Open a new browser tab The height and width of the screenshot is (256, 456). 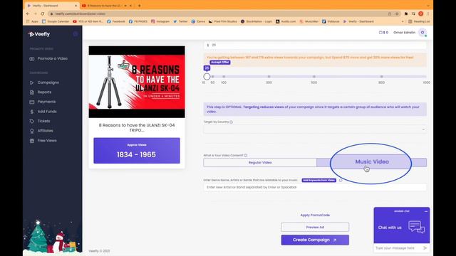[x=140, y=6]
